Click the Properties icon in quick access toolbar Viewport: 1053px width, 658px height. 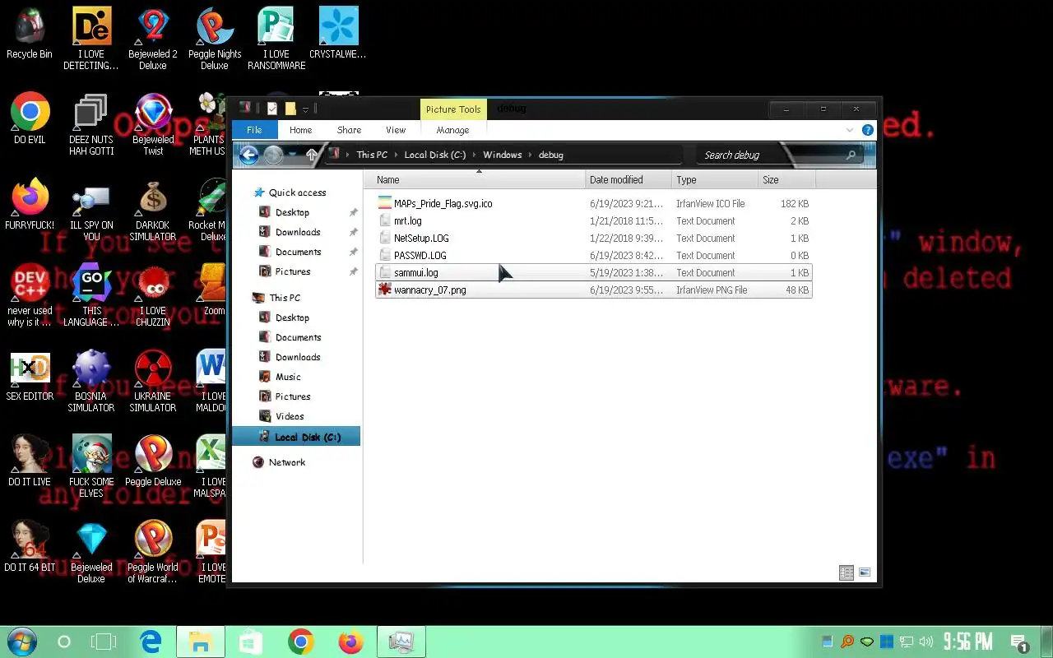click(272, 109)
